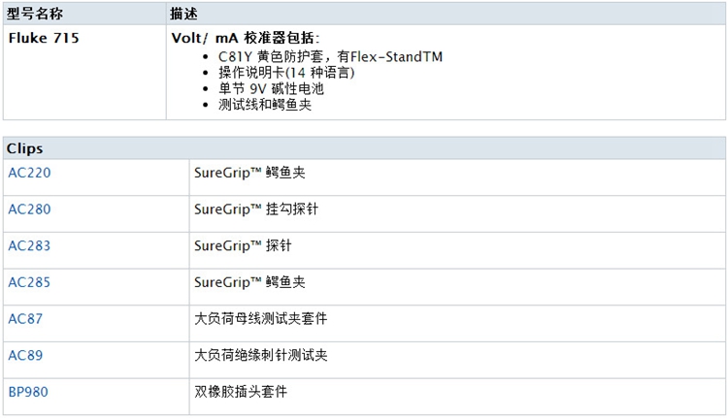This screenshot has height=418, width=728.
Task: Open the AC89 accessory link
Action: coord(25,355)
